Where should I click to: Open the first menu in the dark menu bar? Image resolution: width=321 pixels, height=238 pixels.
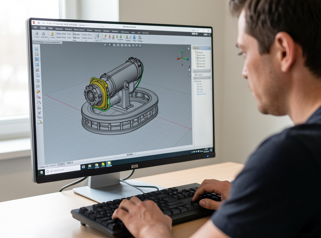pyautogui.click(x=35, y=27)
